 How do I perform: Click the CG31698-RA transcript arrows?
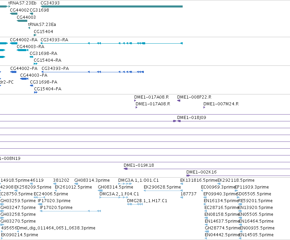pyautogui.click(x=31, y=57)
